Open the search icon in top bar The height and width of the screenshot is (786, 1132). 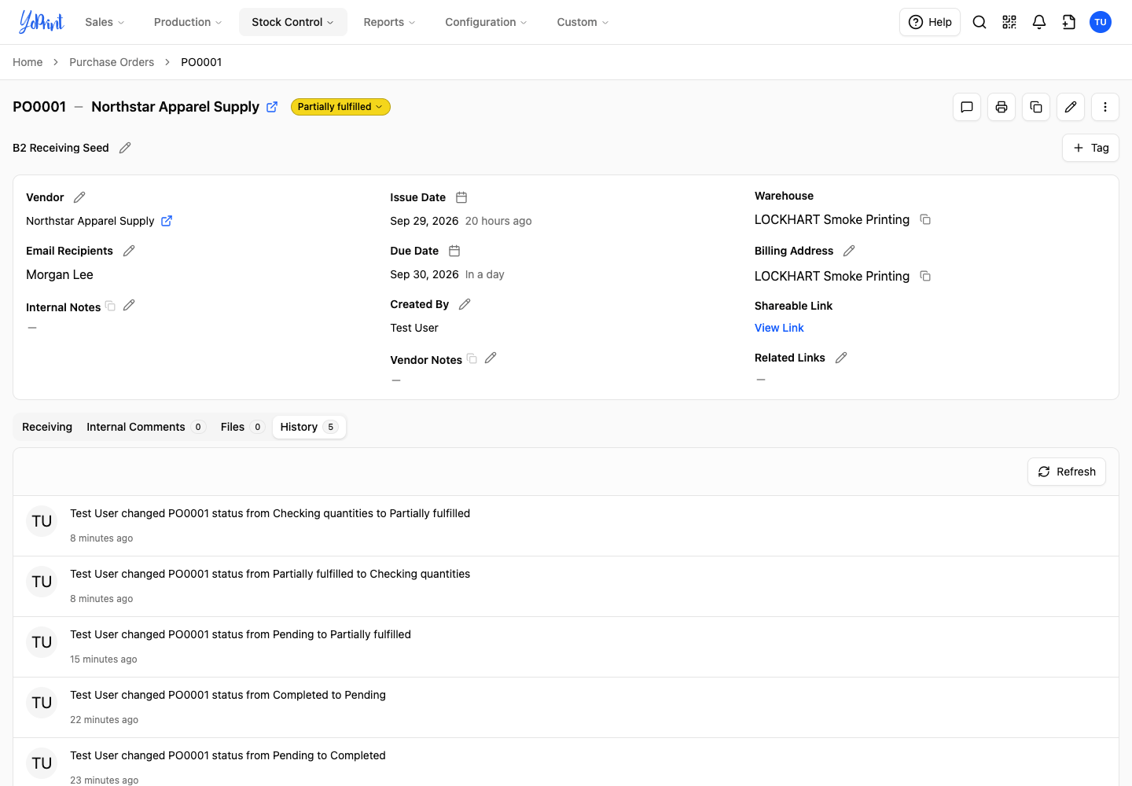[979, 22]
